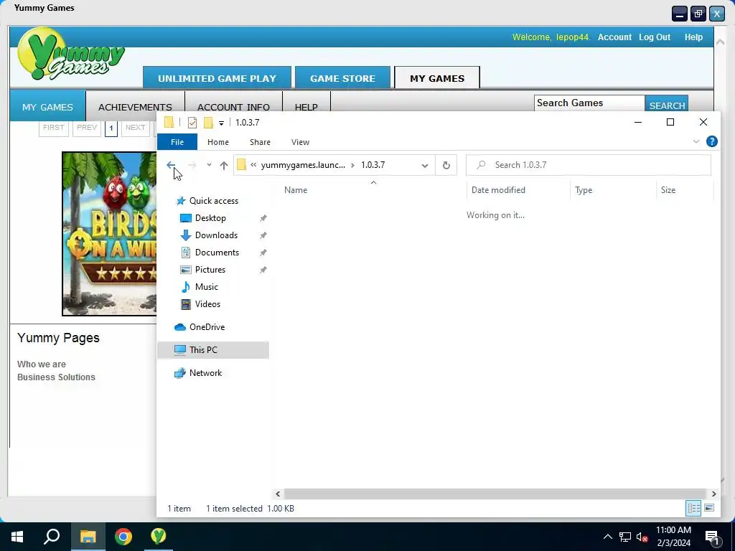Image resolution: width=735 pixels, height=551 pixels.
Task: Click the Search 1.0.3.7 field
Action: pyautogui.click(x=589, y=165)
